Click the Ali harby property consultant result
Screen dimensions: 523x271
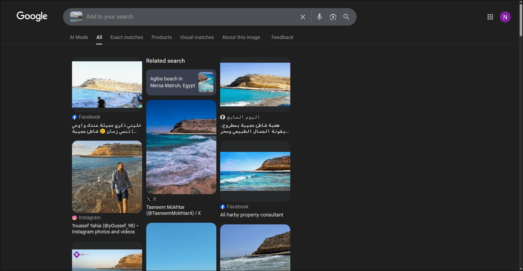pos(252,215)
